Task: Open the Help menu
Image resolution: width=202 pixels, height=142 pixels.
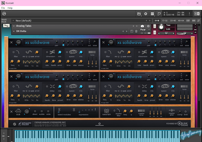Action: click(x=10, y=8)
